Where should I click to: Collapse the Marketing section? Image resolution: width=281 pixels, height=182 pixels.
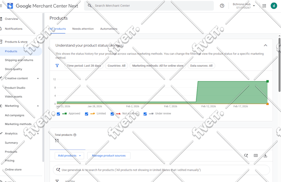38,106
